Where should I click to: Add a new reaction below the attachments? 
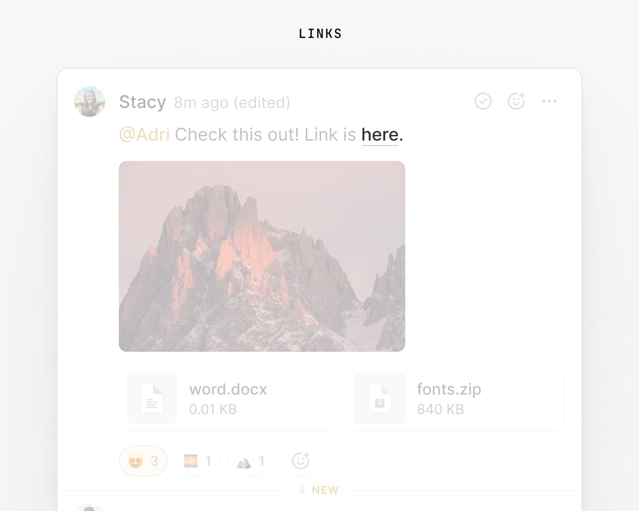[x=301, y=460]
